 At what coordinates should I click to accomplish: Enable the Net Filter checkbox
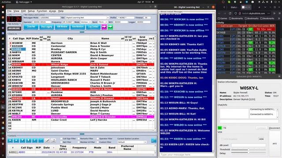pyautogui.click(x=61, y=142)
